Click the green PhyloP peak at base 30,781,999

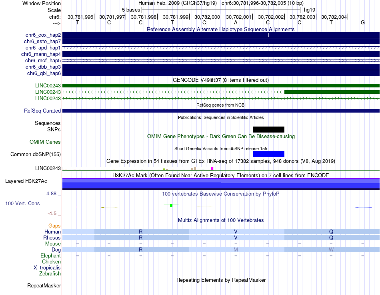pyautogui.click(x=171, y=205)
